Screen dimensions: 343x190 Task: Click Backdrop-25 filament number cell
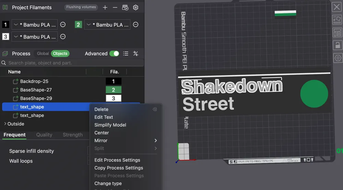[x=114, y=81]
